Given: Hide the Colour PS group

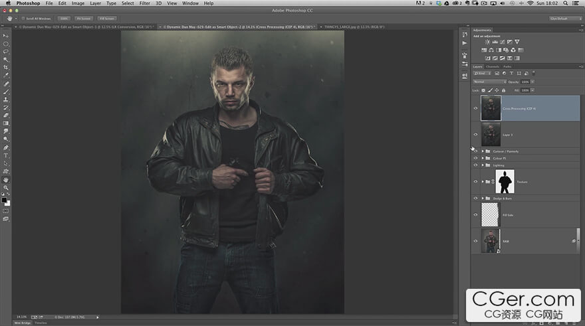Looking at the screenshot, I should 475,158.
